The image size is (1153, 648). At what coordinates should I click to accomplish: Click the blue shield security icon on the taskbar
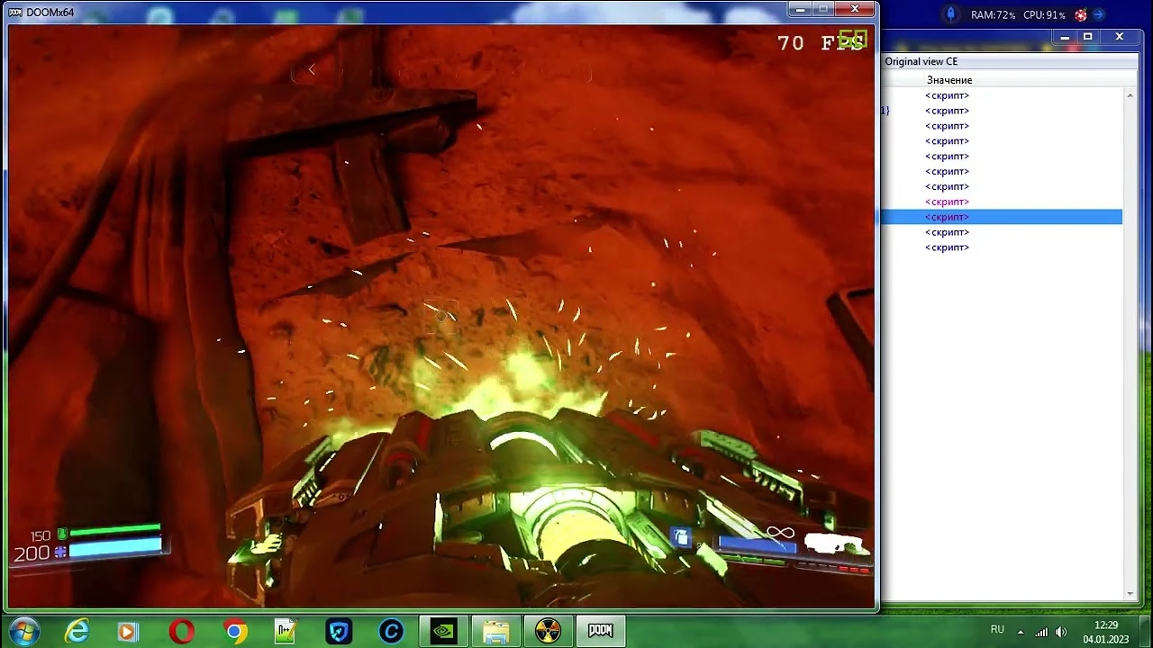(x=338, y=630)
